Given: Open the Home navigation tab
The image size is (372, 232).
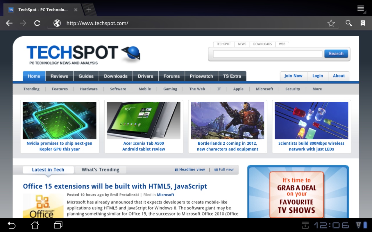Looking at the screenshot, I should (34, 76).
